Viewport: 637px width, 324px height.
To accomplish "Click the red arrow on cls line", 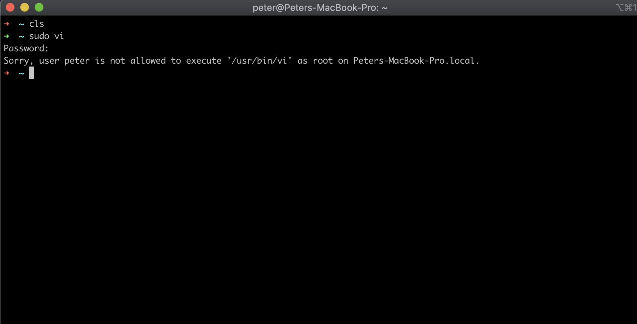I will [x=7, y=24].
